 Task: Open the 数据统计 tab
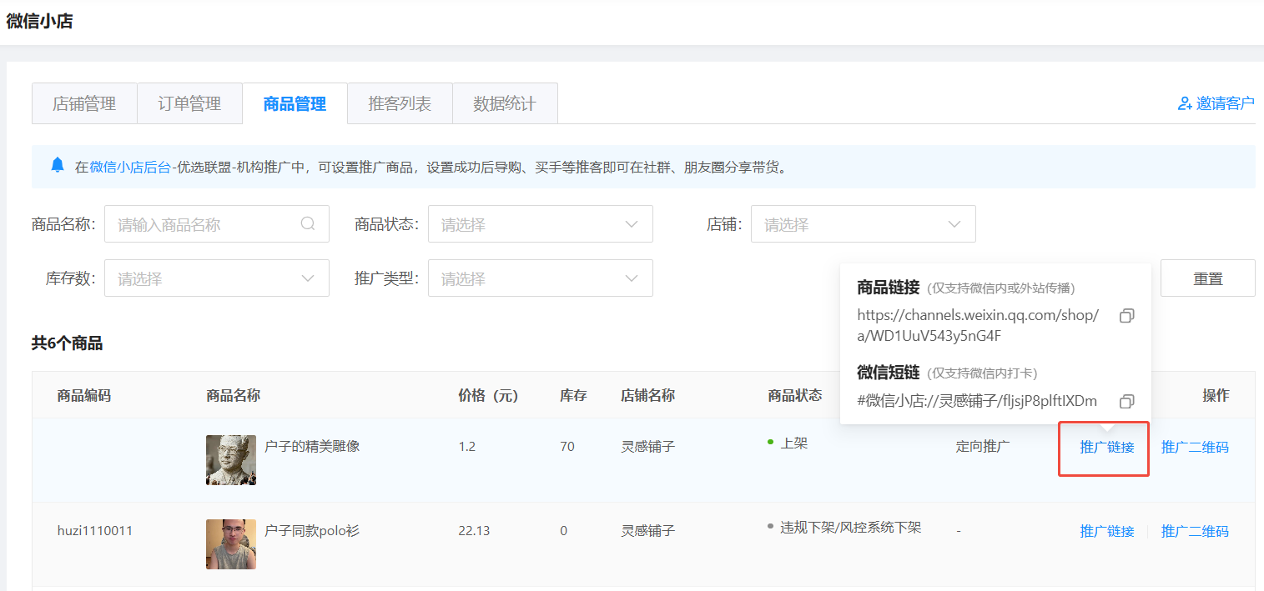click(x=504, y=104)
